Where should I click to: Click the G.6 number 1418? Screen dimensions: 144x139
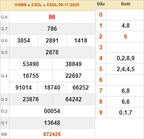(x=81, y=41)
